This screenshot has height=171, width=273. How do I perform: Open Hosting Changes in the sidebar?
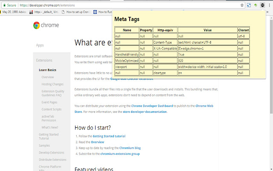52,84
